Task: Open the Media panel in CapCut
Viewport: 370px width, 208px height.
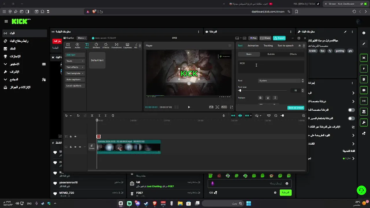Action: click(68, 46)
